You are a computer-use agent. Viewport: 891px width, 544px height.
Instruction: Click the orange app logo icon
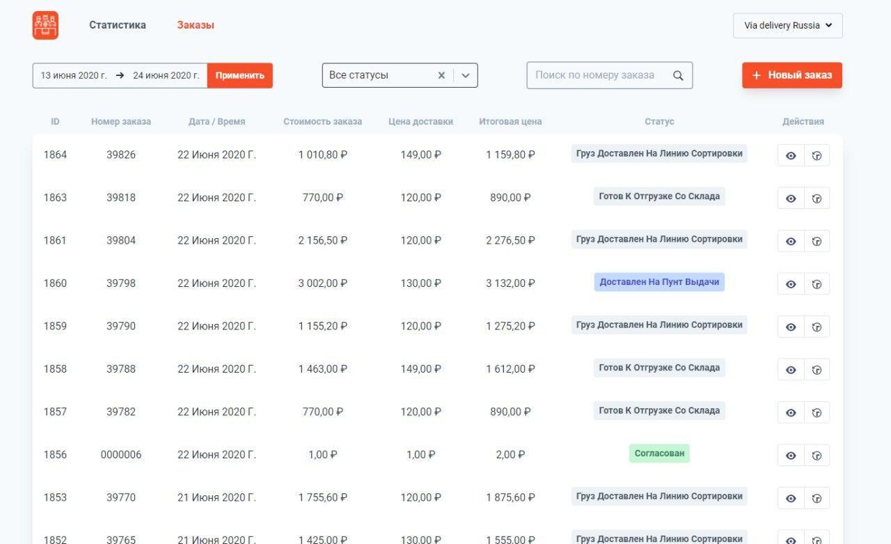pos(45,26)
